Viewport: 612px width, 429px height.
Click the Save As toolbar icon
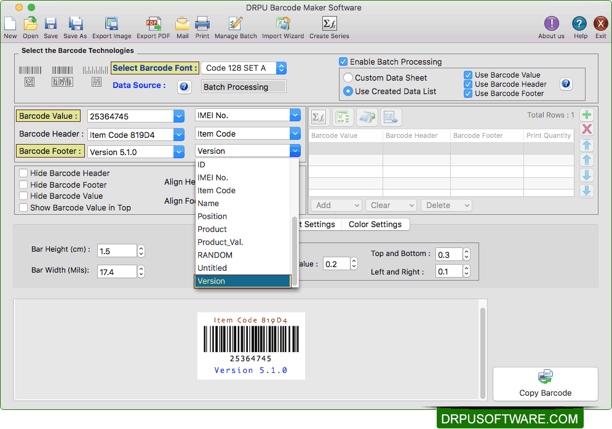pos(75,24)
